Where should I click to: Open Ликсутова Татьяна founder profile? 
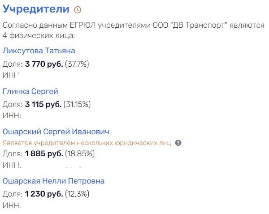(39, 51)
